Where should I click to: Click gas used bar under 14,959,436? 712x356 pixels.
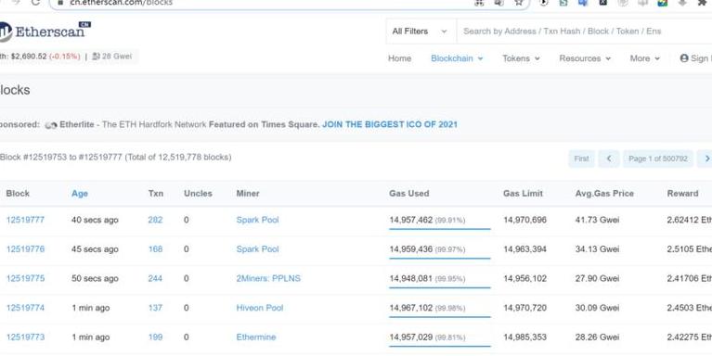click(x=440, y=259)
